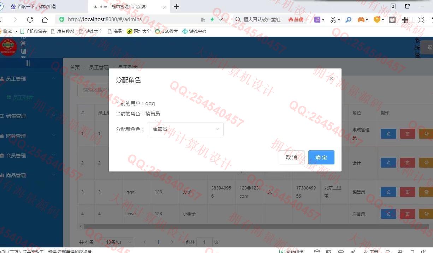Go to browser home page icon
Screen dimensions: 433x253
point(45,19)
